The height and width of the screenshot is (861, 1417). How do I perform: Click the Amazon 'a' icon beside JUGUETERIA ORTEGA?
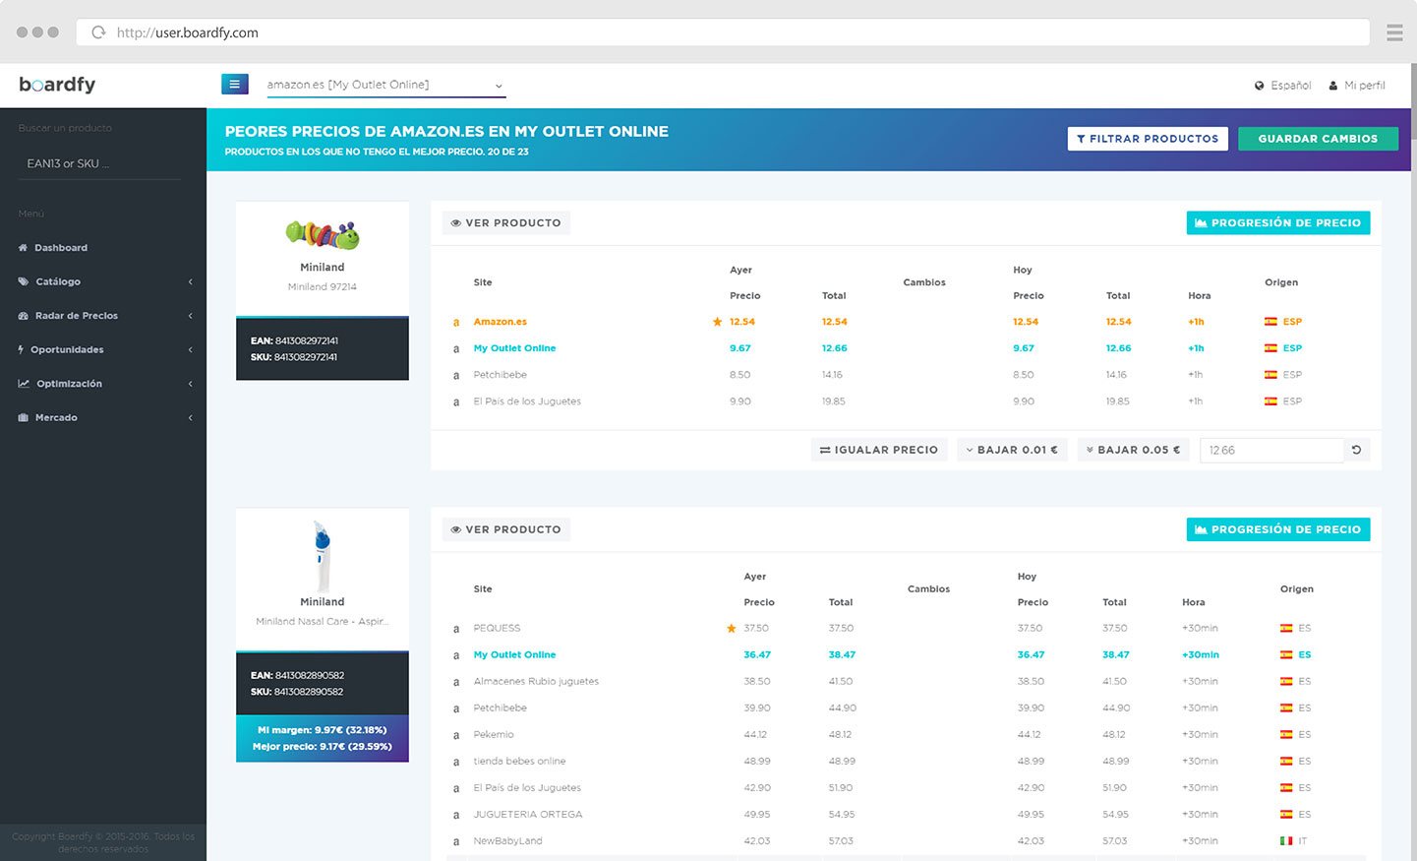(456, 815)
